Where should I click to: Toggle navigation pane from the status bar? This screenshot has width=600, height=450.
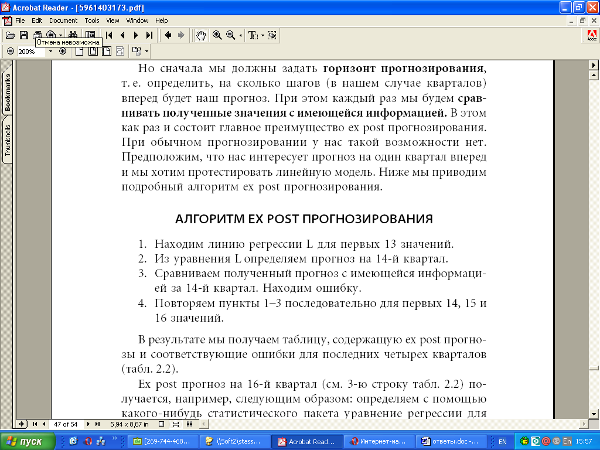tap(22, 424)
